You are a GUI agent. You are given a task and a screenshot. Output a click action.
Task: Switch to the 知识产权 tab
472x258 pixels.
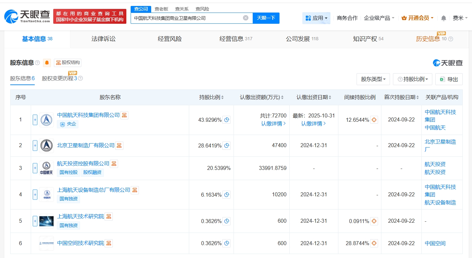click(368, 39)
